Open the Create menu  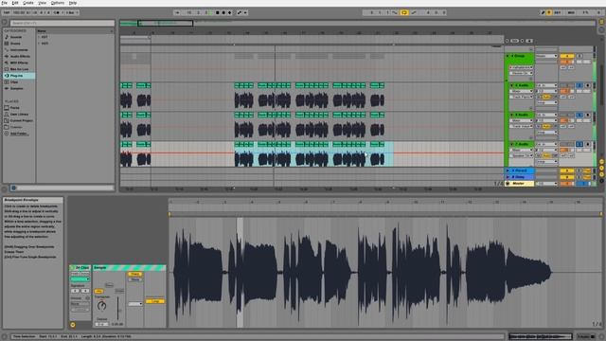pyautogui.click(x=28, y=3)
